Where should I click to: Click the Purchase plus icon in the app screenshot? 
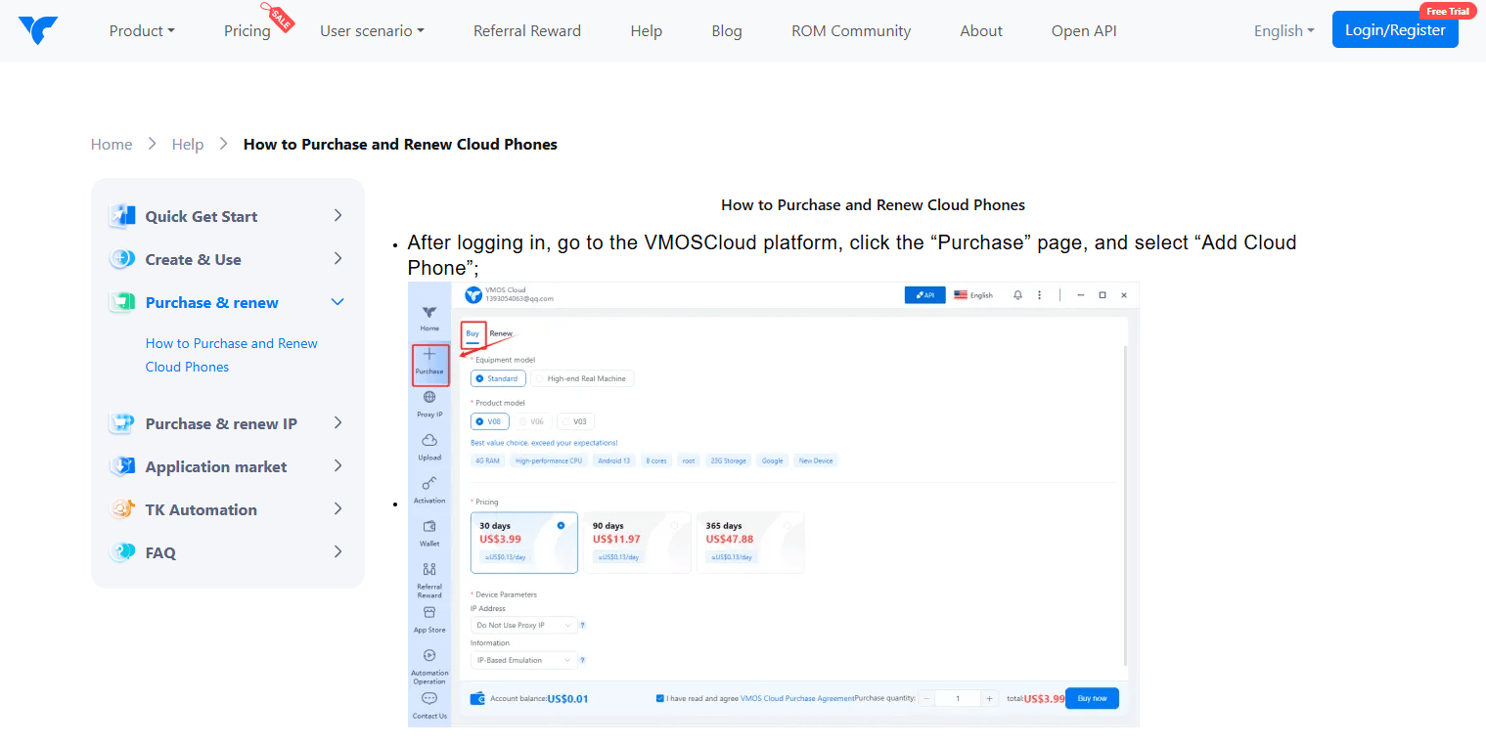click(429, 355)
